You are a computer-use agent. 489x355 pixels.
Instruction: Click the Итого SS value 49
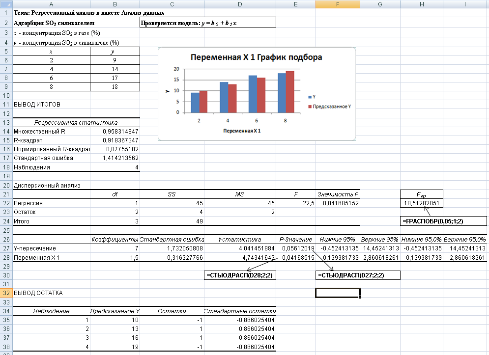click(172, 221)
